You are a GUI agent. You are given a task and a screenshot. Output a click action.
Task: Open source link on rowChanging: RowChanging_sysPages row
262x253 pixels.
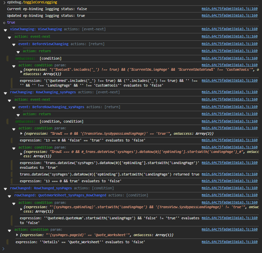pos(229,92)
